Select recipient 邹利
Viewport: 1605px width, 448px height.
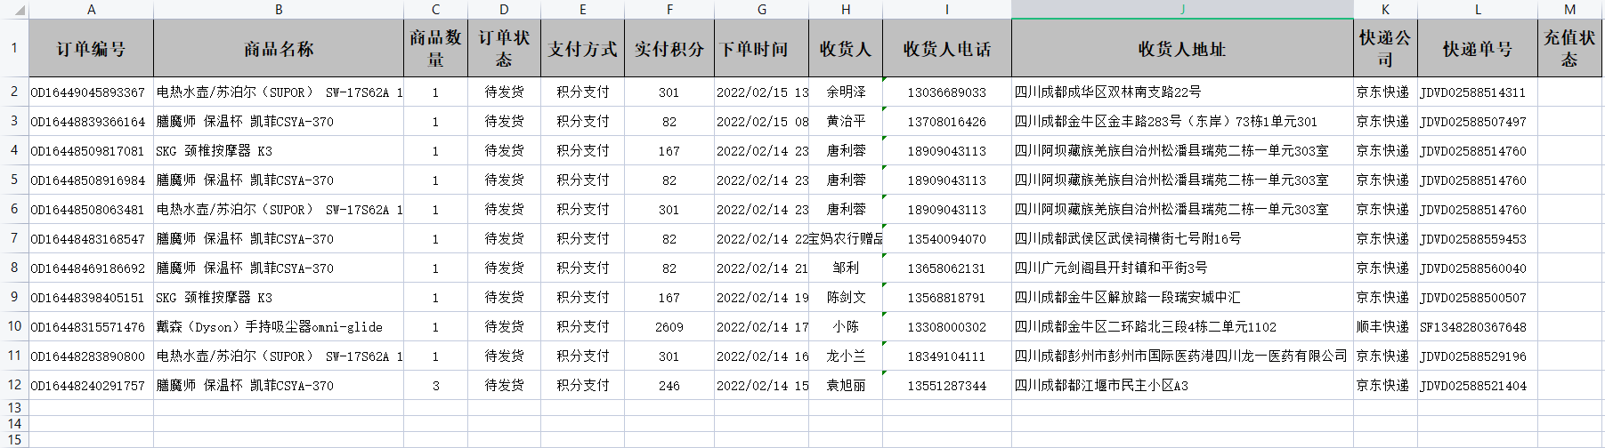tap(846, 268)
